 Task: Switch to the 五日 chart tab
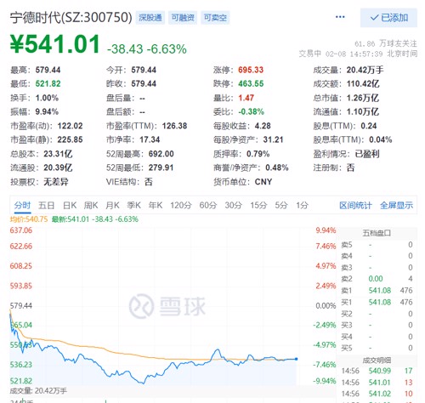point(47,205)
